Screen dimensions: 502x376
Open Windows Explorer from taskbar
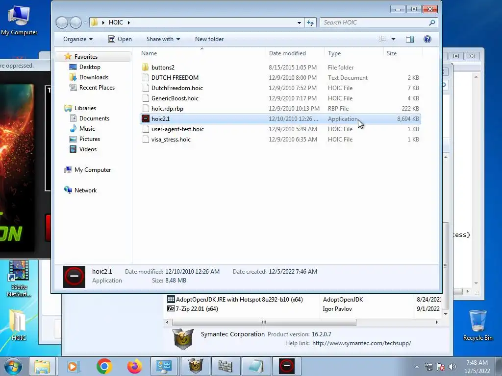(x=43, y=366)
